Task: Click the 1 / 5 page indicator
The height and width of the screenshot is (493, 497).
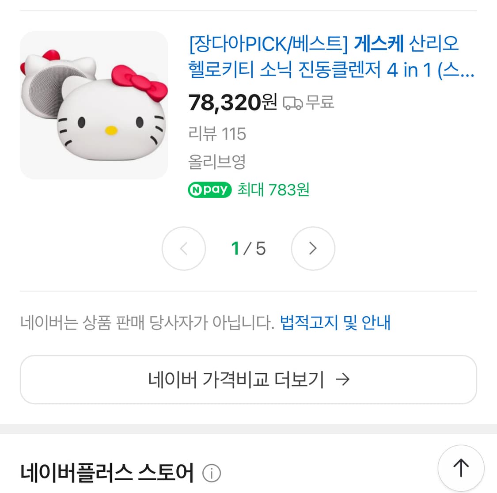Action: coord(248,249)
